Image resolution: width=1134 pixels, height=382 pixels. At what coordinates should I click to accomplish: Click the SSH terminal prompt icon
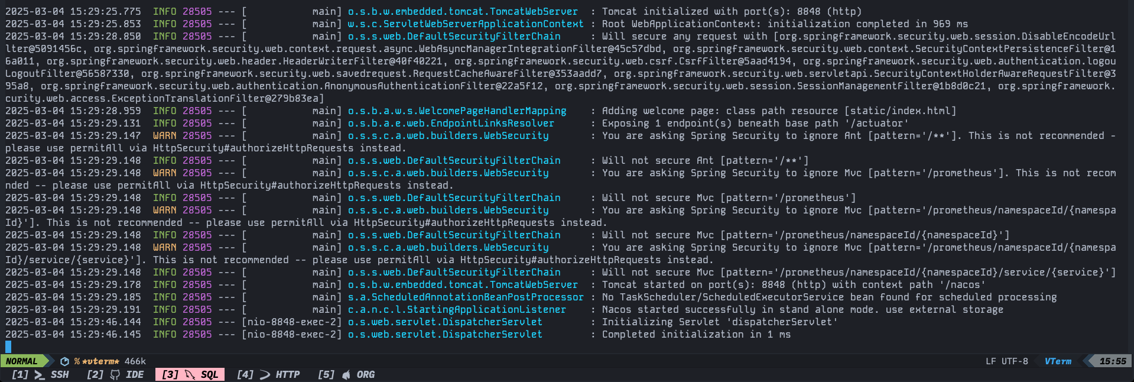coord(39,375)
